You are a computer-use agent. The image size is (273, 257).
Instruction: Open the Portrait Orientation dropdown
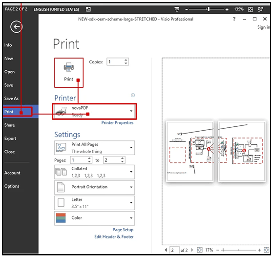(131, 187)
